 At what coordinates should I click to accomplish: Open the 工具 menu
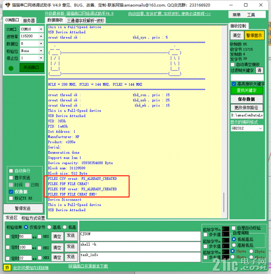tap(251, 15)
